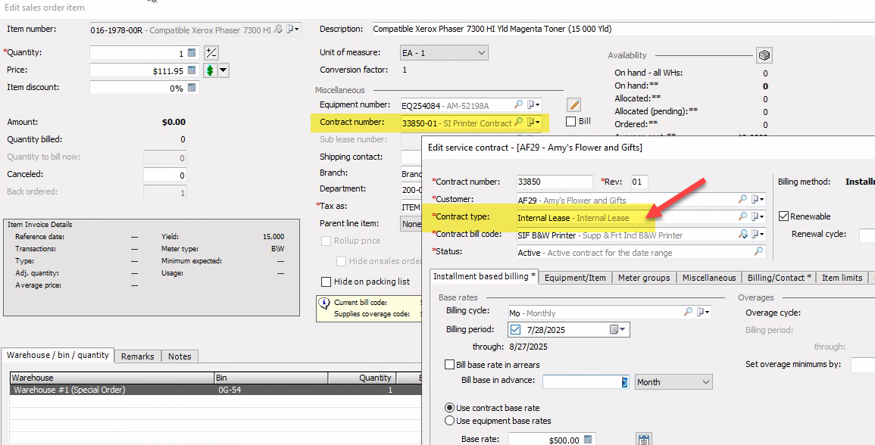The height and width of the screenshot is (445, 875).
Task: Toggle Bill base rate in arrears checkbox
Action: [449, 365]
